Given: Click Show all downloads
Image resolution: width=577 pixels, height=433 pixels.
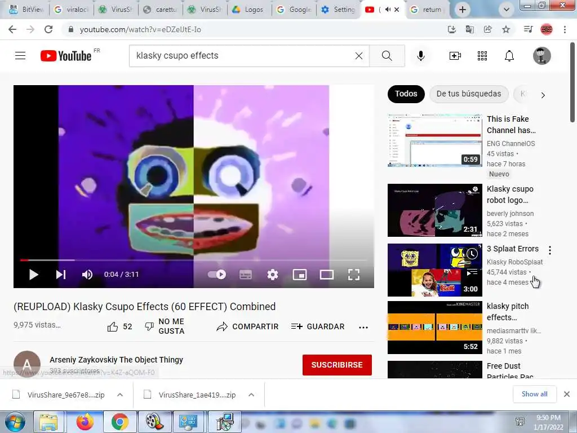Looking at the screenshot, I should tap(534, 394).
